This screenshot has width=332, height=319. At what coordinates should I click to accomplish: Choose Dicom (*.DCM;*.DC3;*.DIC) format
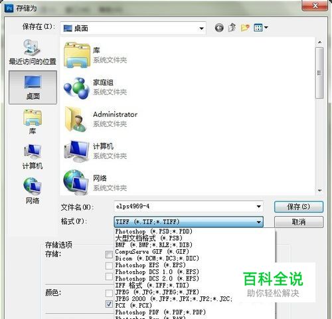(157, 259)
